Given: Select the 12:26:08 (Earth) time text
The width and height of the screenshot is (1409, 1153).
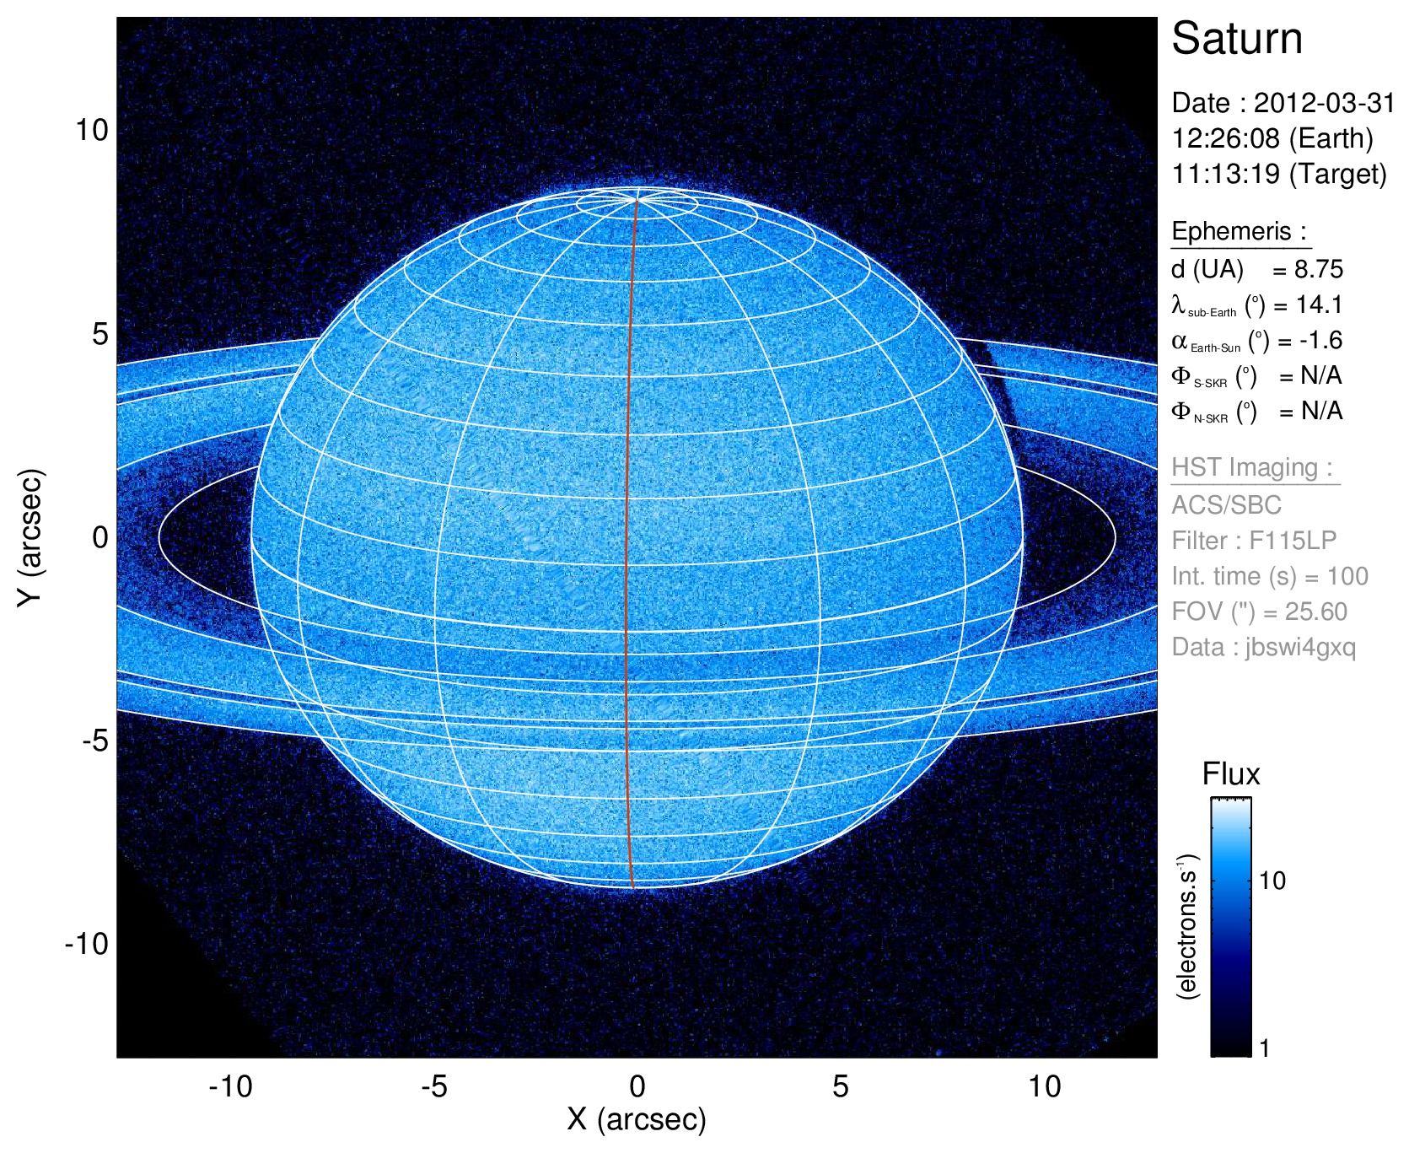Looking at the screenshot, I should tap(1272, 138).
